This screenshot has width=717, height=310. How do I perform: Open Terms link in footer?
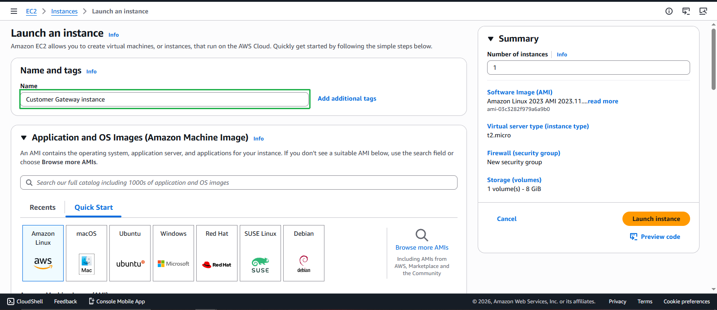click(645, 302)
